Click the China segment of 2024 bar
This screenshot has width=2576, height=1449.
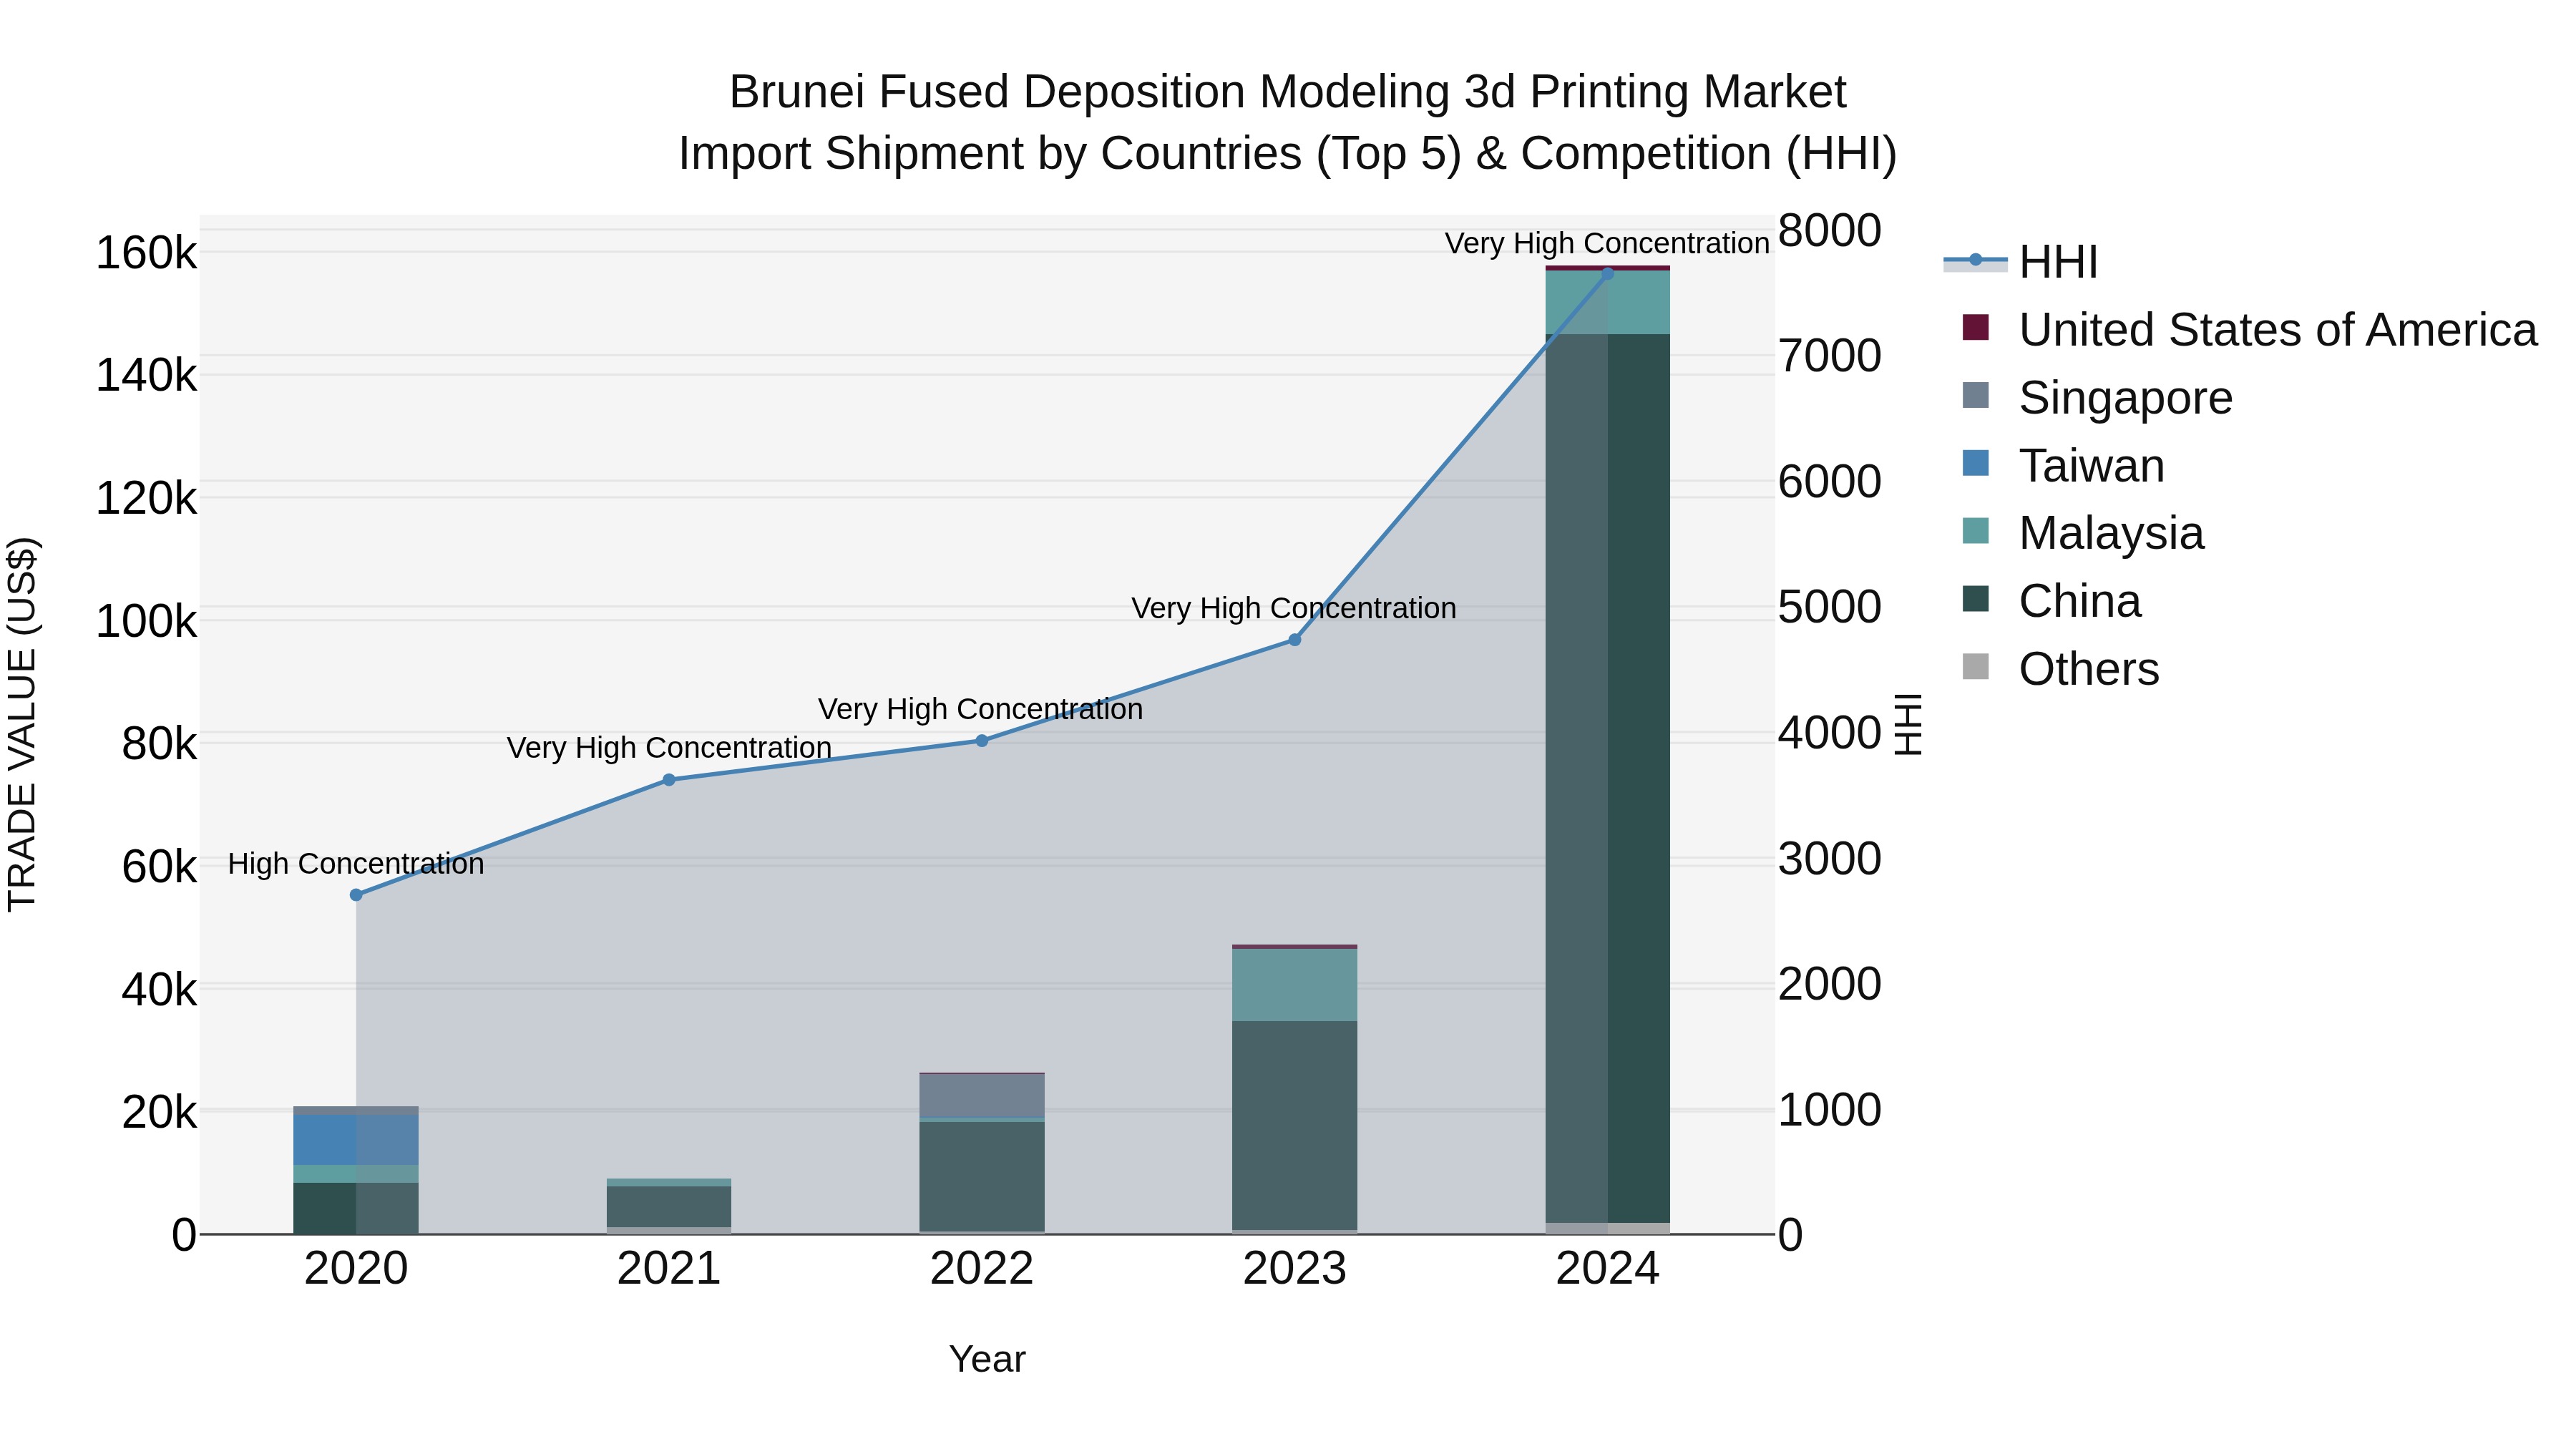[x=1608, y=778]
